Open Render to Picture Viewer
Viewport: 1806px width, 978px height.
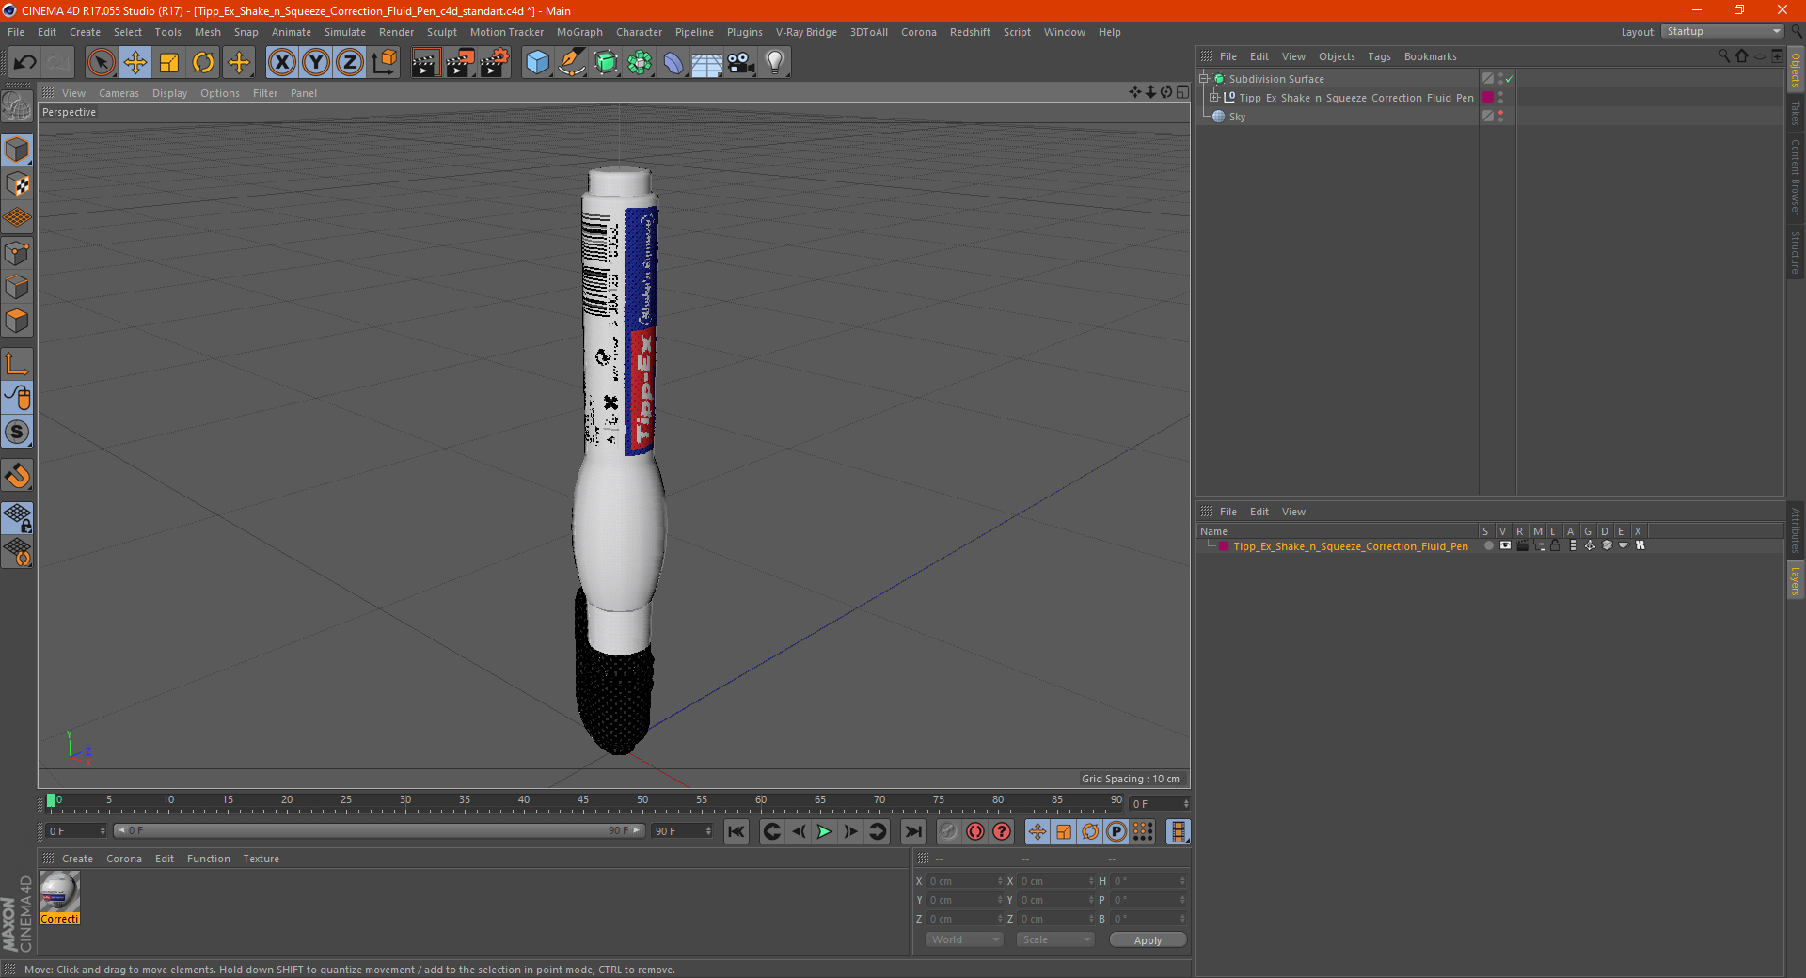(x=460, y=63)
